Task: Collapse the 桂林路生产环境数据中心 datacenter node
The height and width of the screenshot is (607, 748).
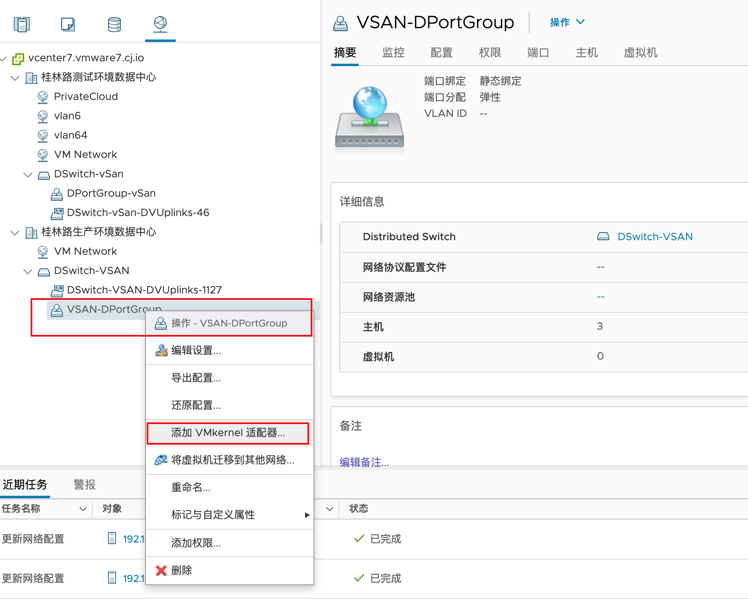Action: click(15, 233)
